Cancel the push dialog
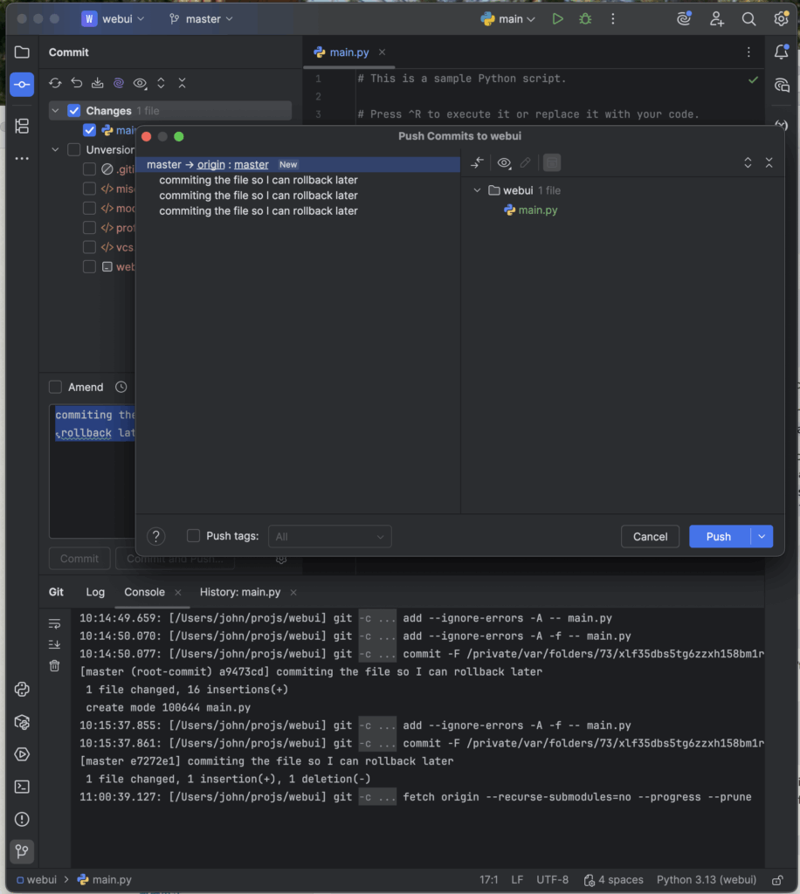Screen dimensions: 800x894 [x=650, y=537]
